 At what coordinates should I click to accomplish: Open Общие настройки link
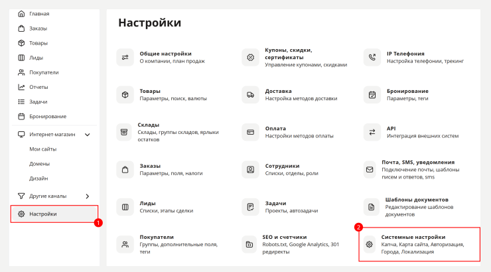(x=166, y=54)
